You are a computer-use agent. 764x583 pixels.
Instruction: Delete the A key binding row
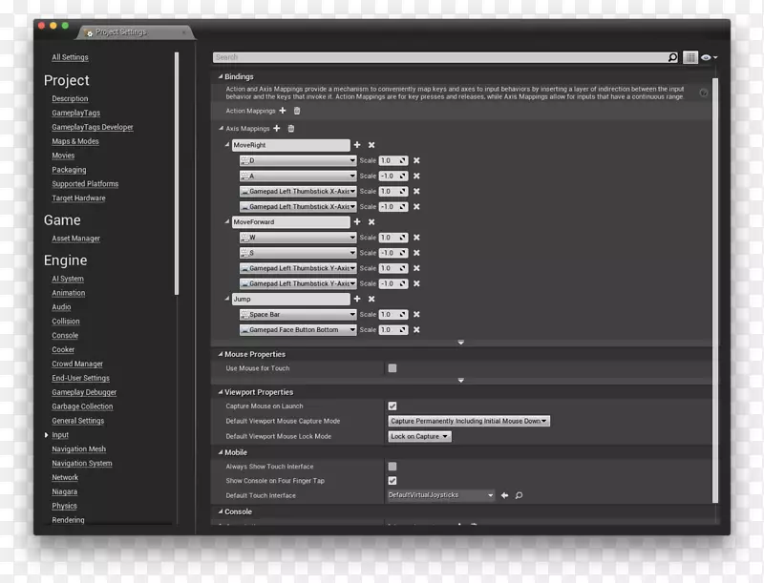pyautogui.click(x=416, y=176)
